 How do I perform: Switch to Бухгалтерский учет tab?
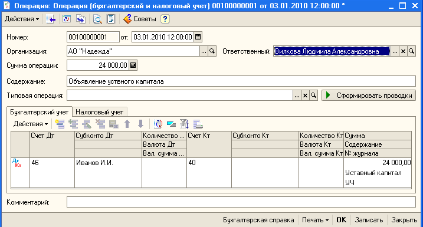40,112
